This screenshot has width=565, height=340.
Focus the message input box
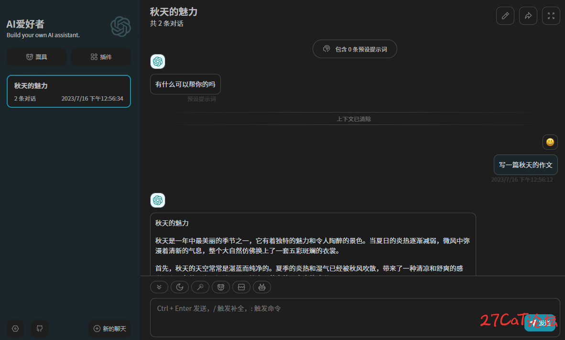(x=355, y=318)
